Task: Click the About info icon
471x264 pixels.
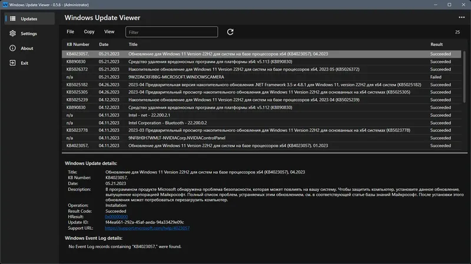Action: [12, 48]
